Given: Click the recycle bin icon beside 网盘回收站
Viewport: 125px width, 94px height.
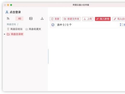Looking at the screenshot, I should coord(8,29).
